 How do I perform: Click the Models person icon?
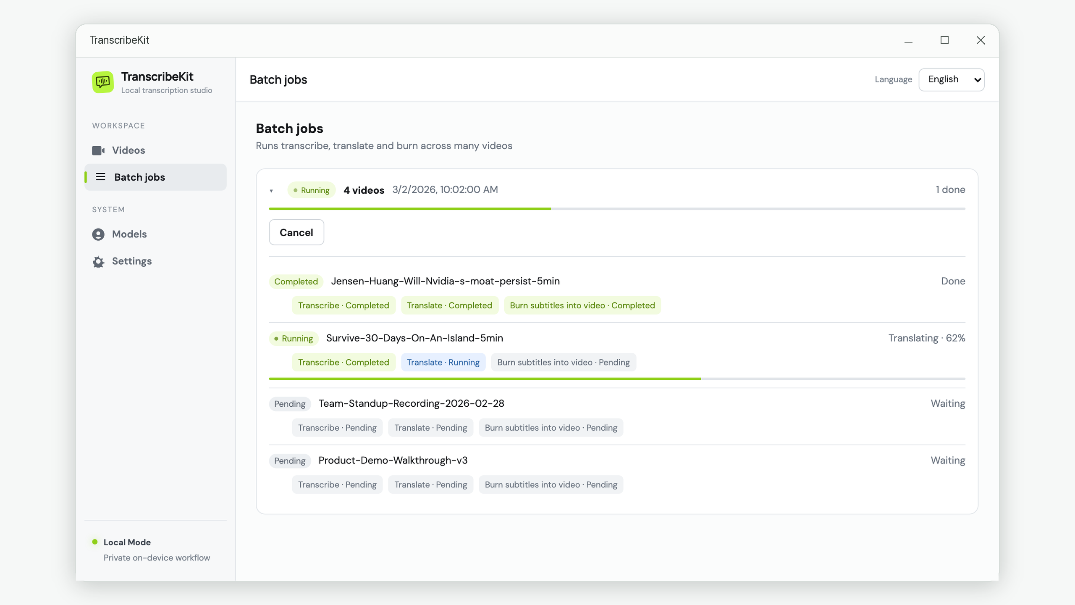pos(98,234)
